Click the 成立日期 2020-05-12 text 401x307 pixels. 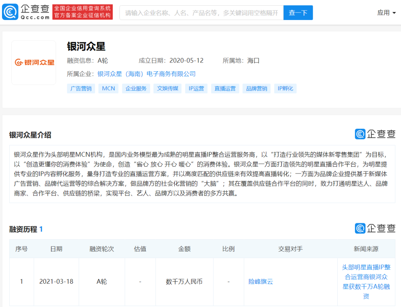tap(171, 61)
